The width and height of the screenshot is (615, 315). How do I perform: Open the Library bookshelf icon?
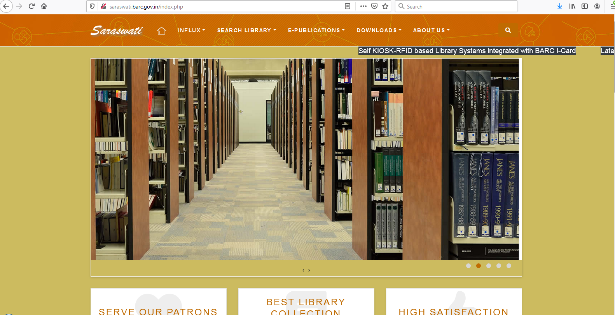(572, 6)
